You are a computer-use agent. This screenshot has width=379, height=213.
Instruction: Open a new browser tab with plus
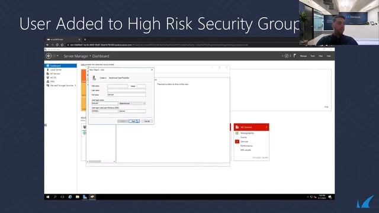[x=85, y=40]
